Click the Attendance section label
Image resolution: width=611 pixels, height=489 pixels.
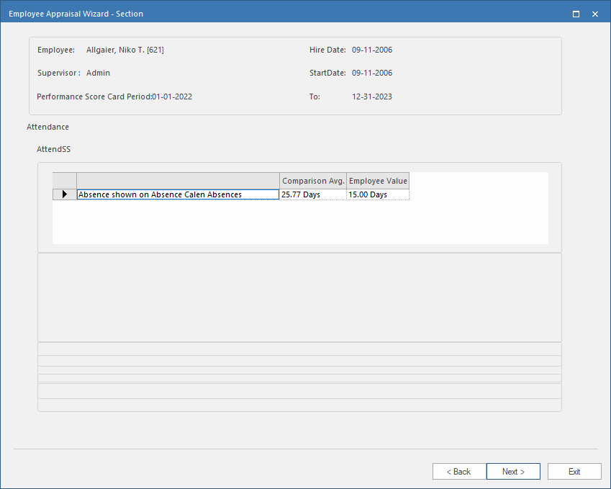(x=47, y=127)
